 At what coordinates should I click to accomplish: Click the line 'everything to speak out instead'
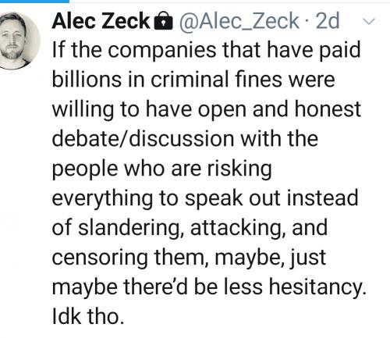point(205,199)
